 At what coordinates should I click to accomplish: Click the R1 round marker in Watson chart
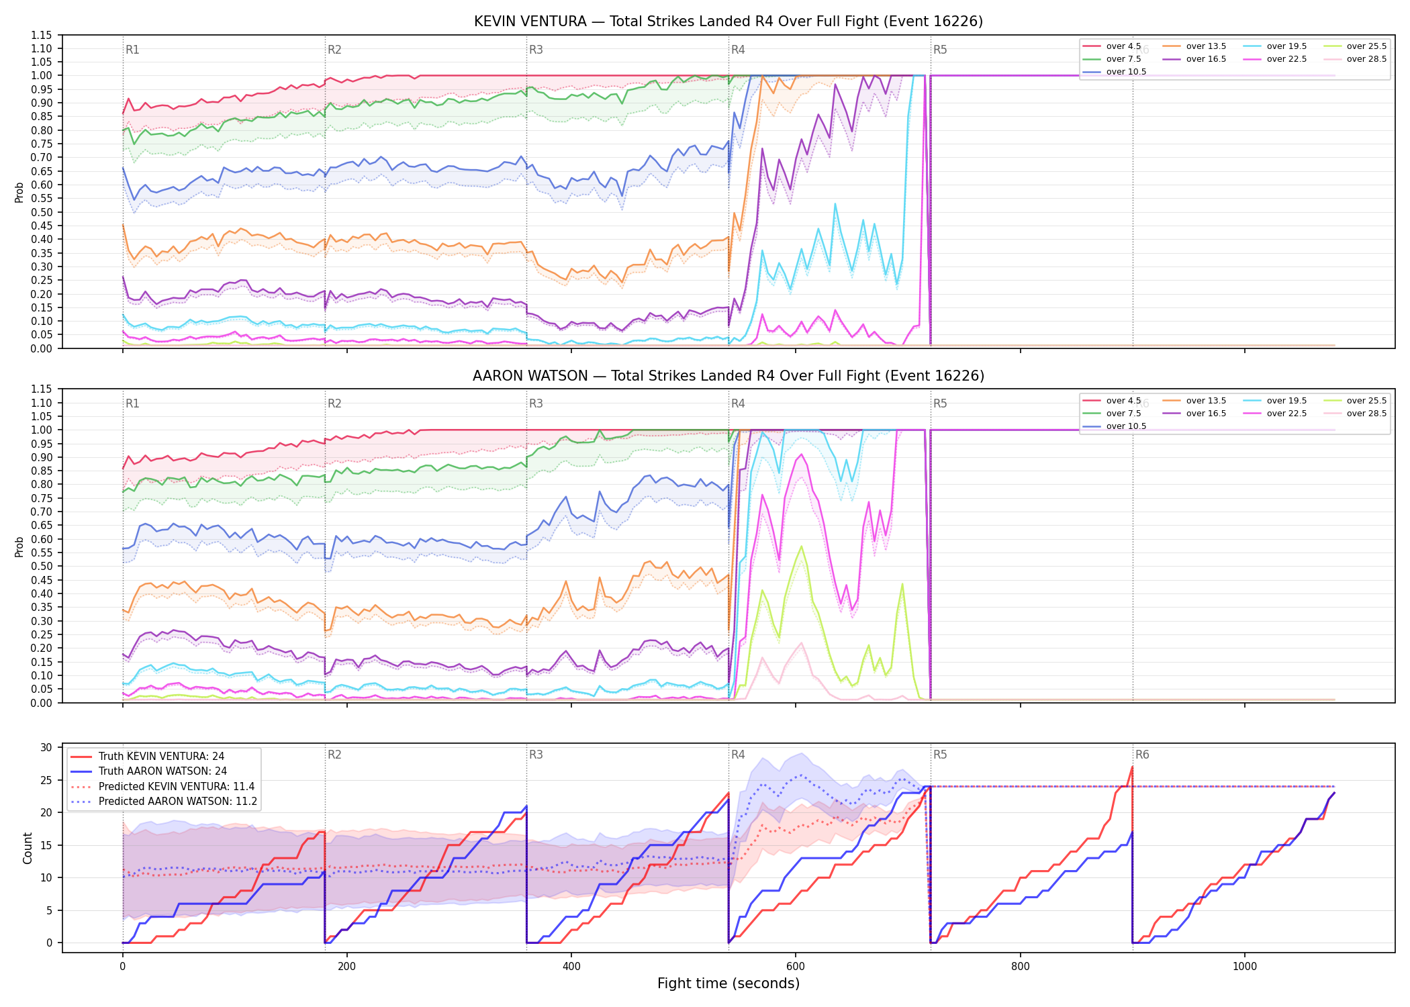[x=132, y=403]
